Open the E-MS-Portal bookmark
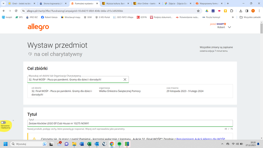Viewport: 263px width, 148px height. pos(102,17)
